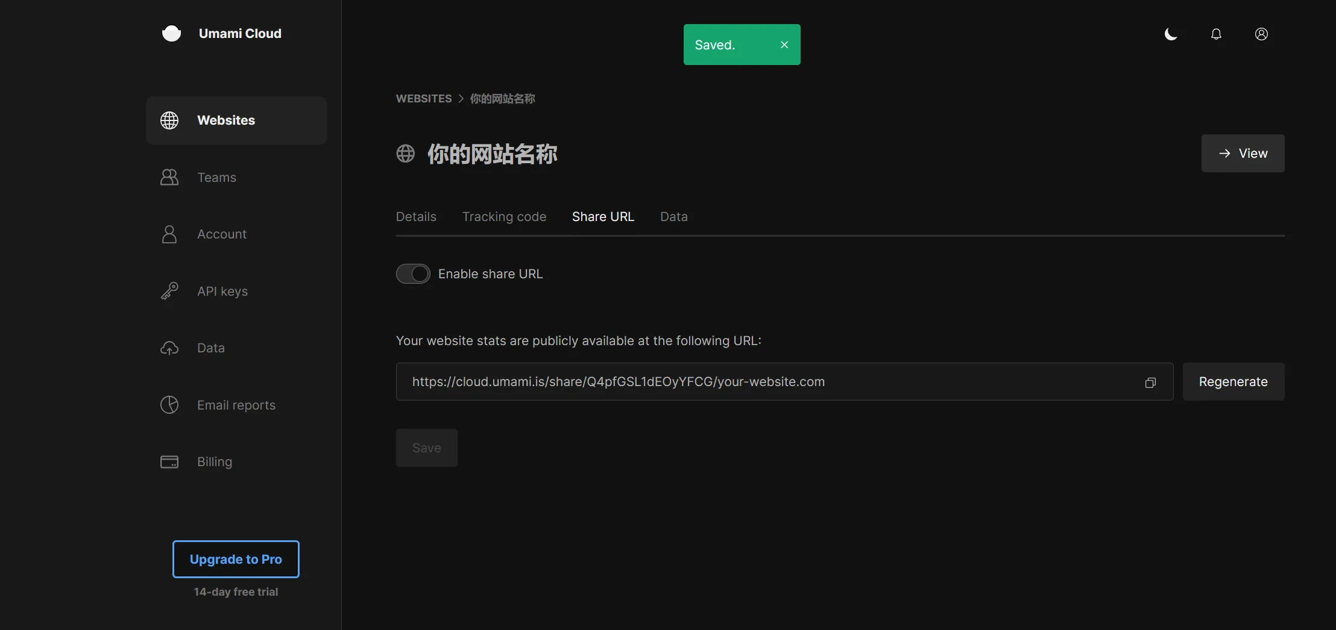This screenshot has width=1336, height=630.
Task: Toggle dark mode moon icon
Action: [x=1171, y=34]
